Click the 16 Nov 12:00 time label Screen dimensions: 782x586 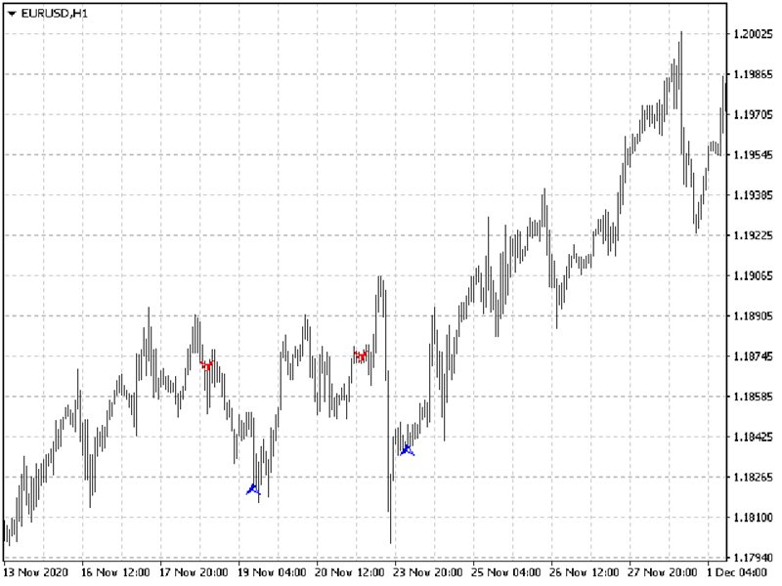(115, 572)
